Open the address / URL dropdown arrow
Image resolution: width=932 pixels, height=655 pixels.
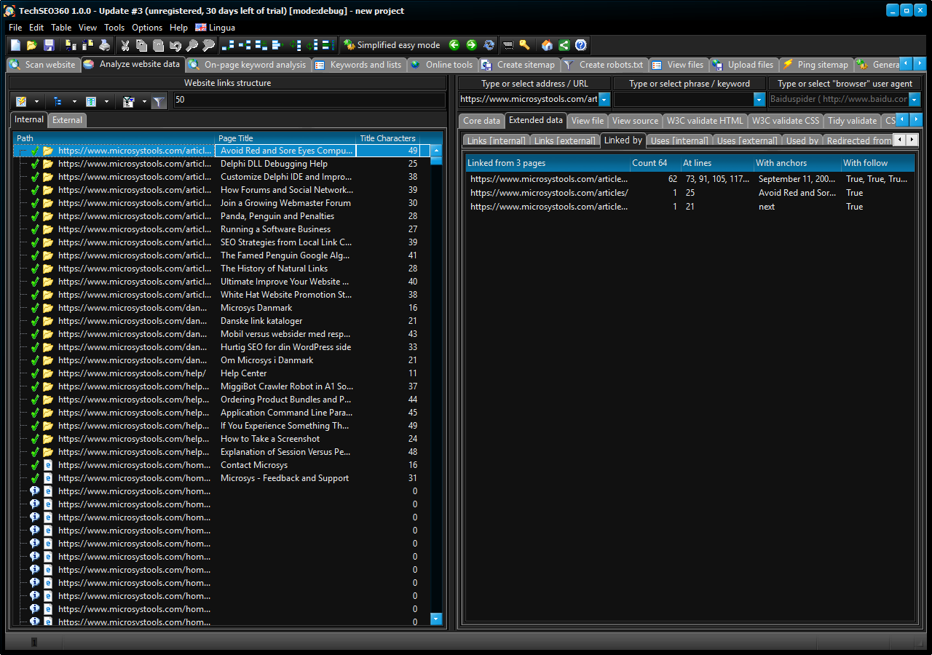604,100
